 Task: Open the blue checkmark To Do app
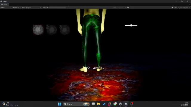(x=104, y=104)
